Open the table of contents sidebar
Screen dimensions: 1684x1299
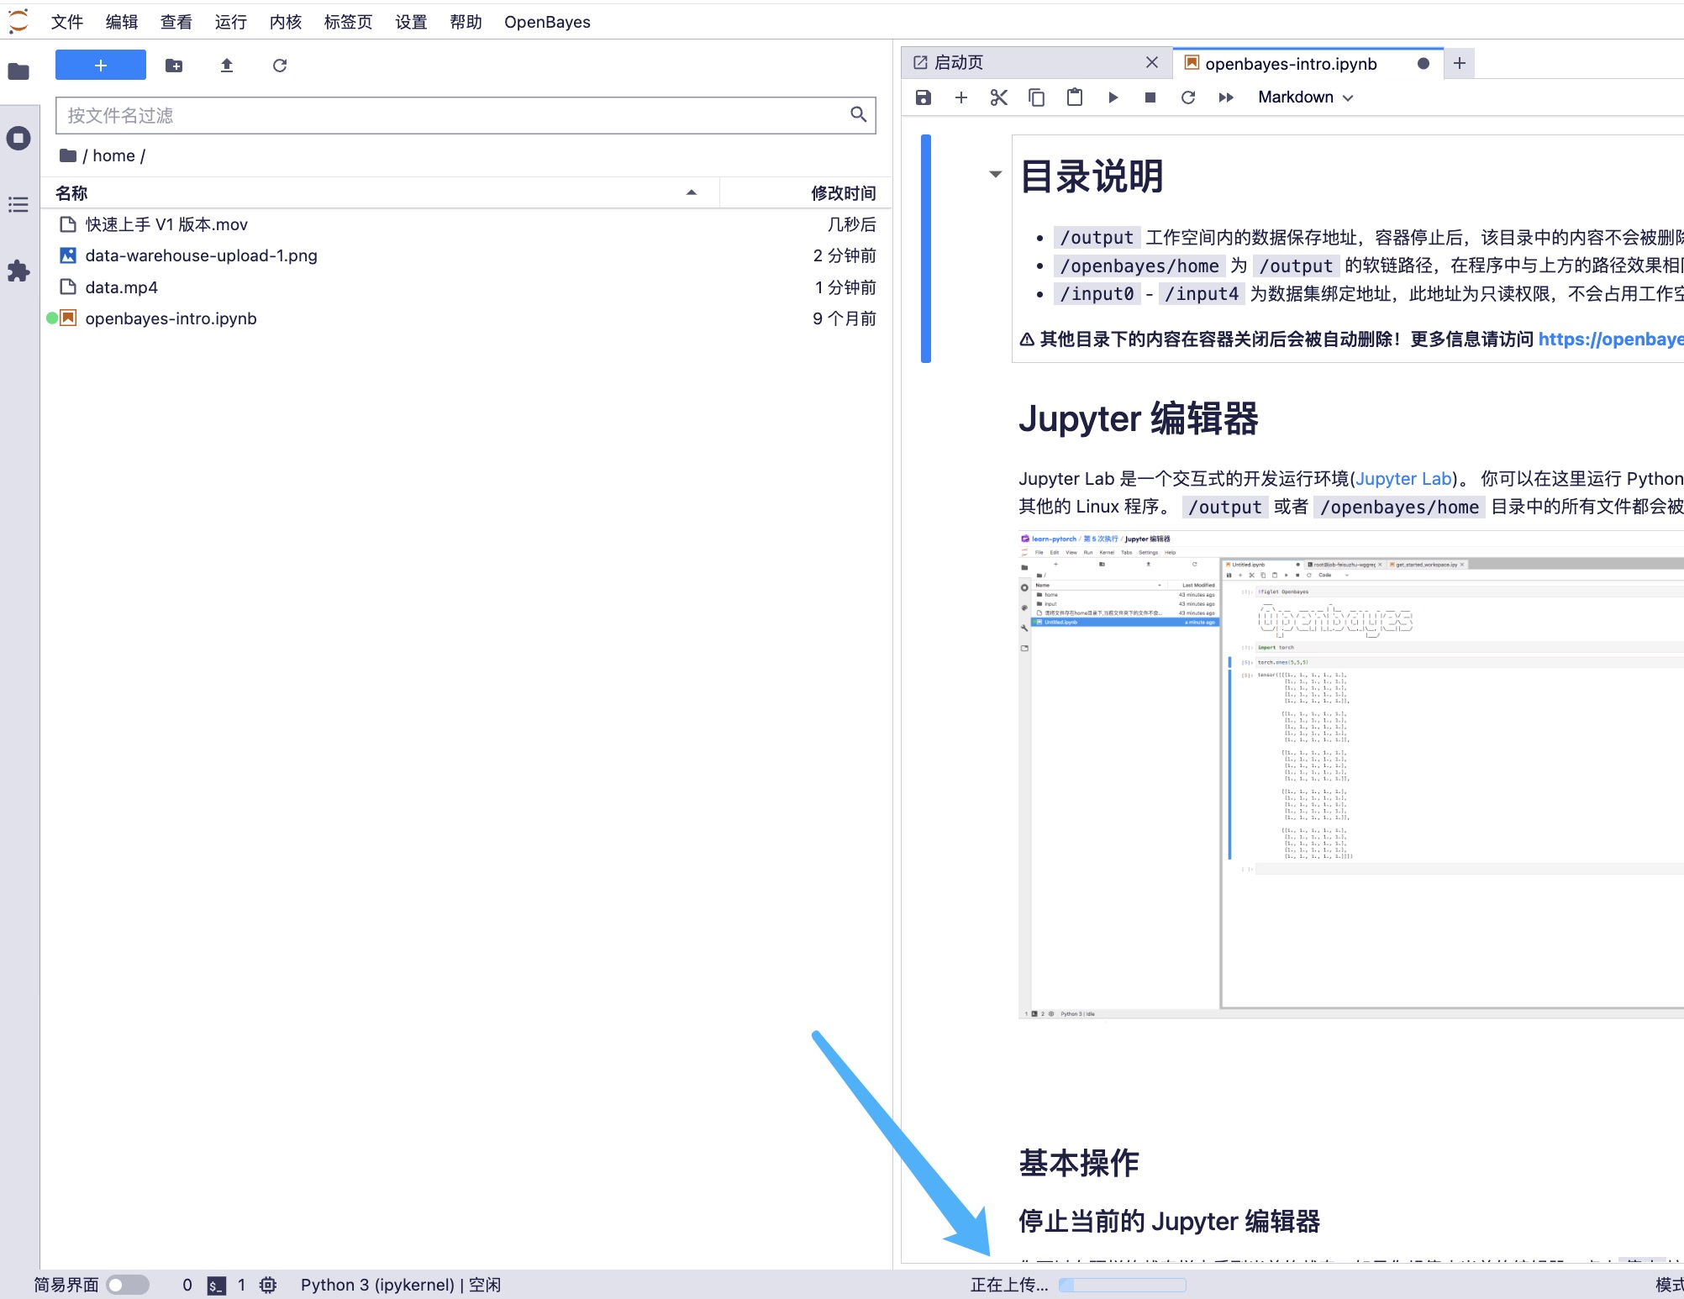18,204
